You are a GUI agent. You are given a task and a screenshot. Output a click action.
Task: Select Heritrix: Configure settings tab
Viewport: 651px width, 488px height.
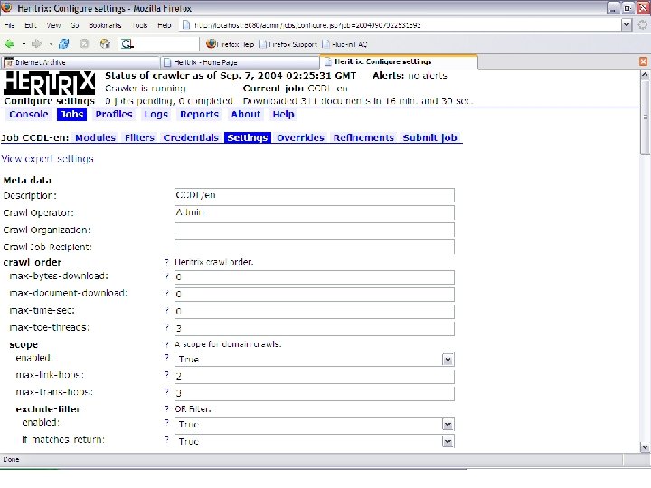(399, 61)
